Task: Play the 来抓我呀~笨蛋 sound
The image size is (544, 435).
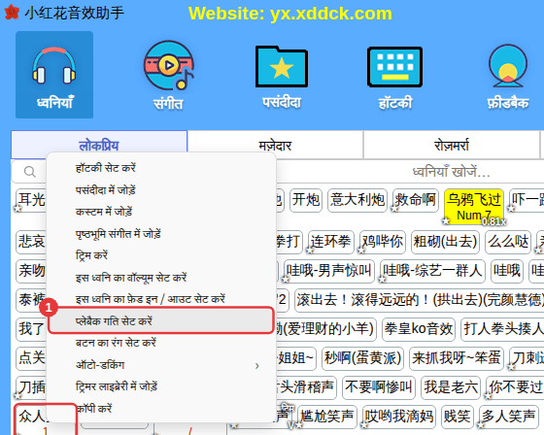Action: (457, 357)
